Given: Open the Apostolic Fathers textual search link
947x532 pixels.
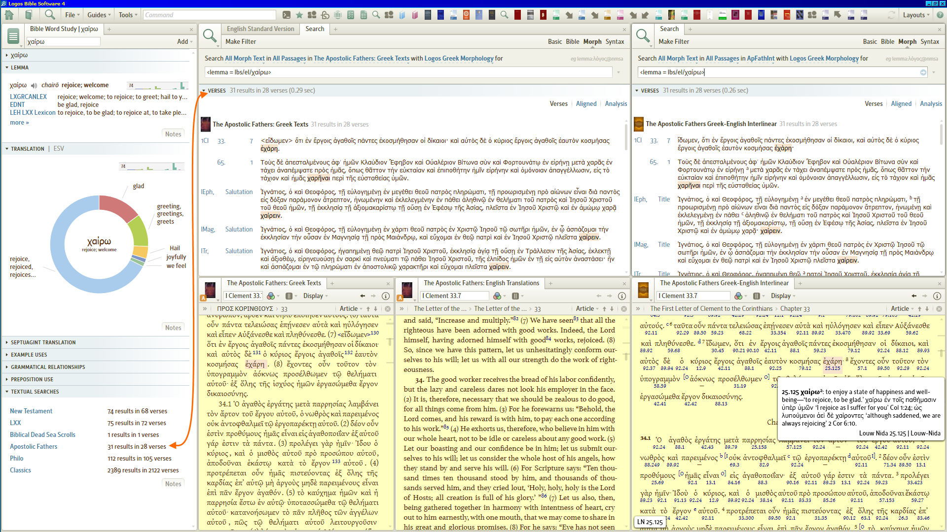Looking at the screenshot, I should tap(34, 446).
